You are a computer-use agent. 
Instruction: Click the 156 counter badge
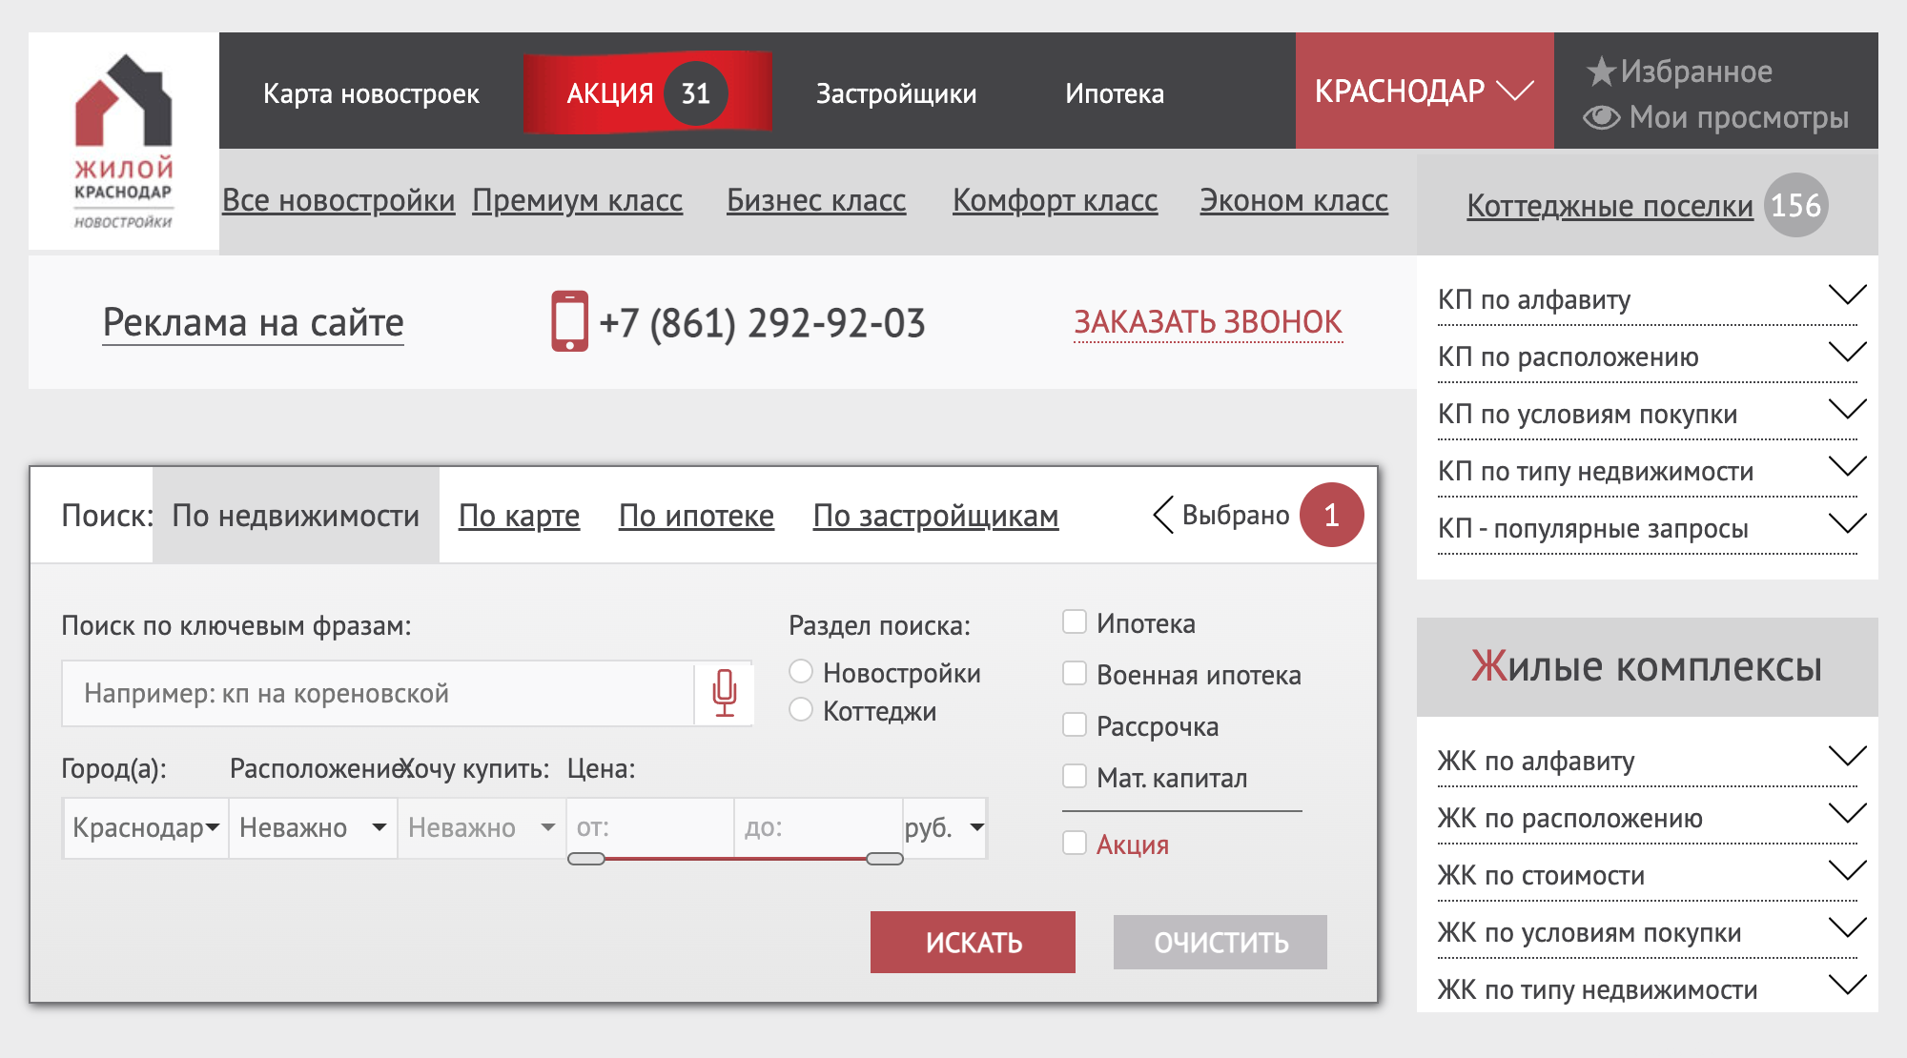pyautogui.click(x=1795, y=205)
